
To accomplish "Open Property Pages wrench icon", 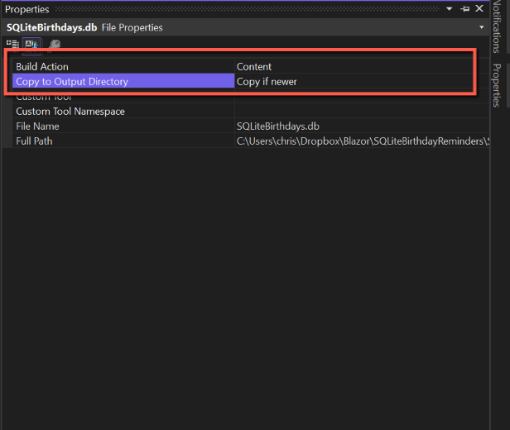I will (x=55, y=44).
